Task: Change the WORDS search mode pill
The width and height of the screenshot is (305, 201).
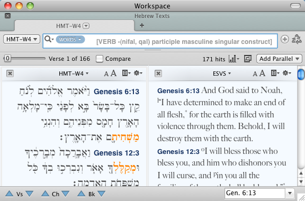Action: pyautogui.click(x=70, y=39)
